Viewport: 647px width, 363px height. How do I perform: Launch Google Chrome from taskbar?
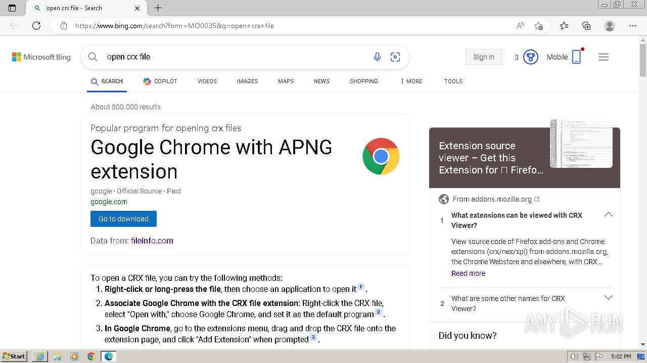point(91,356)
